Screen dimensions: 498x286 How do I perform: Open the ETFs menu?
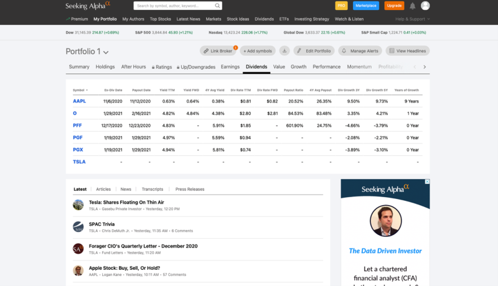point(284,19)
